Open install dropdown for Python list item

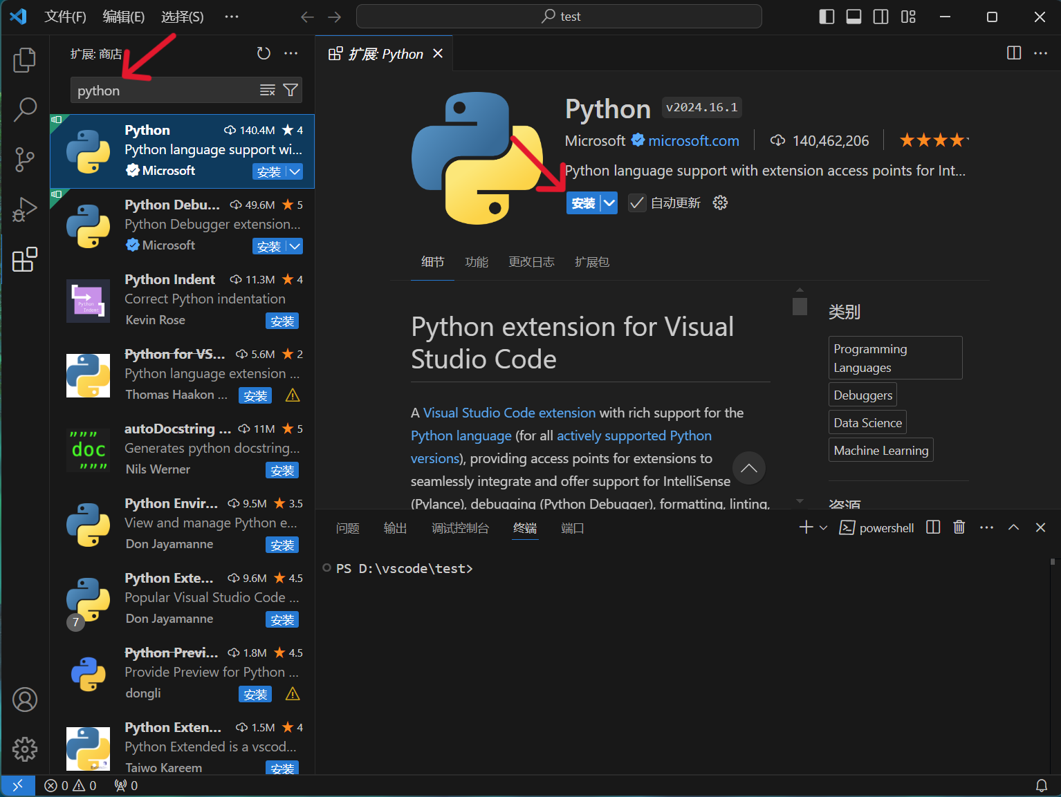pos(295,171)
